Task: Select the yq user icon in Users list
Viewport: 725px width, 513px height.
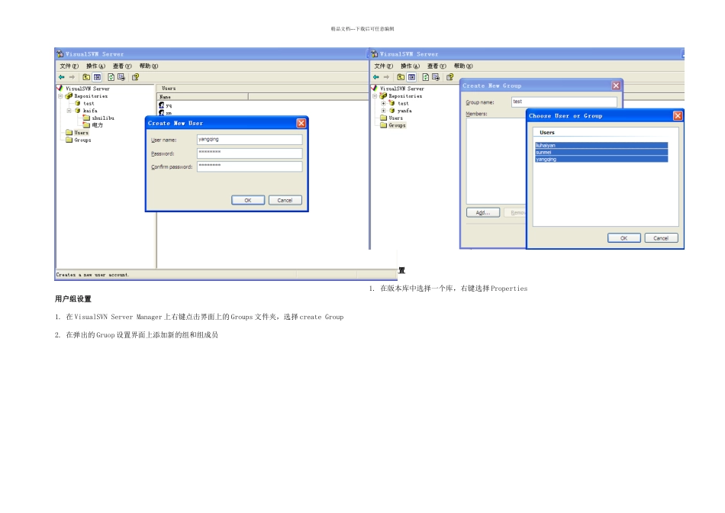Action: 161,105
